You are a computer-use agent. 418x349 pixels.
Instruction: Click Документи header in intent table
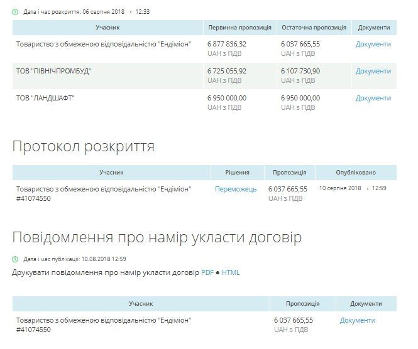[x=366, y=304]
